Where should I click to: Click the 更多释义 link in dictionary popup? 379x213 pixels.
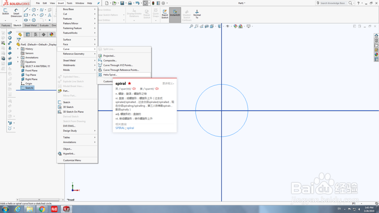168,84
